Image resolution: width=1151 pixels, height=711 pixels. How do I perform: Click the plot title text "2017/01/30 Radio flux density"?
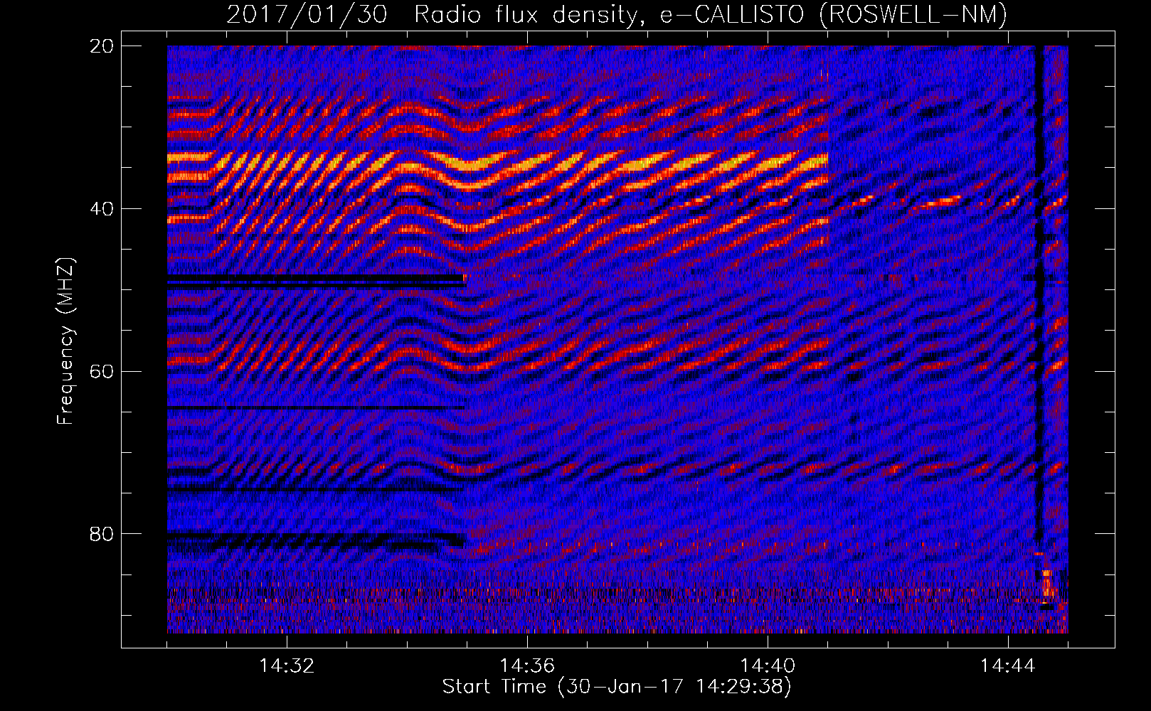436,15
